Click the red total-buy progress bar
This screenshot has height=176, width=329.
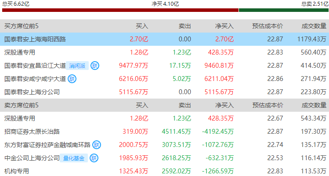[x=120, y=10]
